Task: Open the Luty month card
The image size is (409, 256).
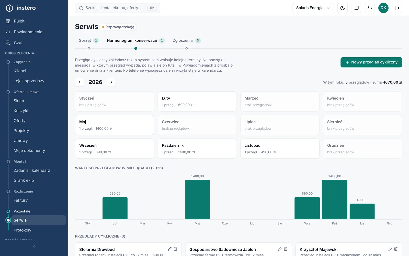Action: [x=197, y=101]
